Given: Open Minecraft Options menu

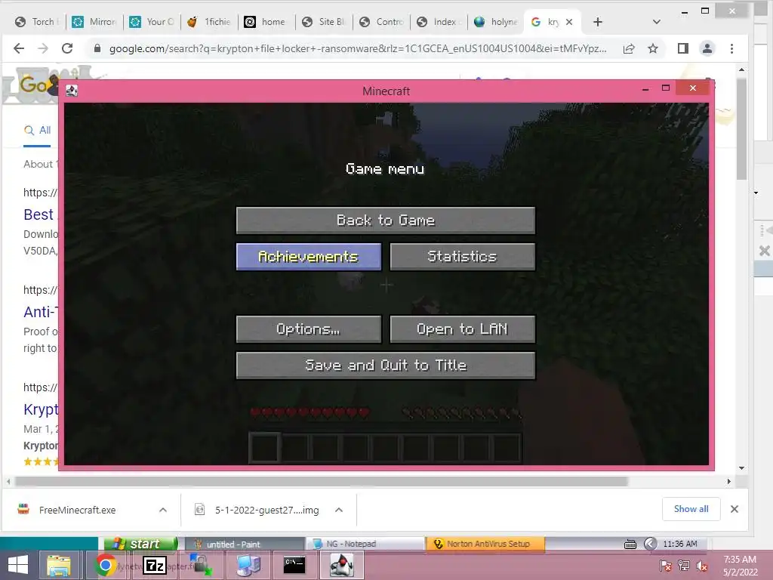Looking at the screenshot, I should pyautogui.click(x=309, y=329).
